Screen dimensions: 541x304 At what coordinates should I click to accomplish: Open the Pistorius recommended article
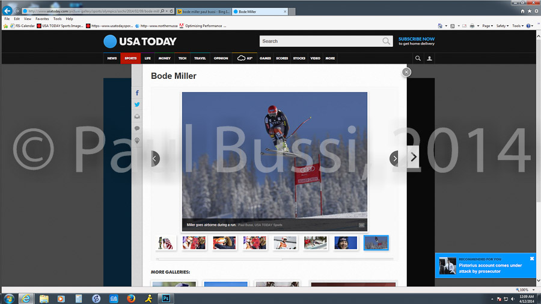coord(490,268)
